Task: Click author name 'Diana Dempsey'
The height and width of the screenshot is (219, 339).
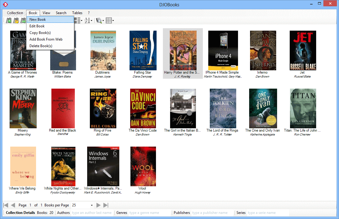Action: pyautogui.click(x=142, y=77)
